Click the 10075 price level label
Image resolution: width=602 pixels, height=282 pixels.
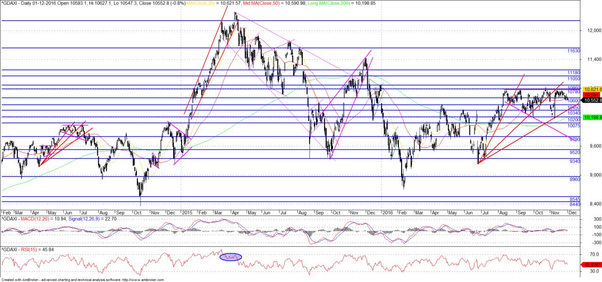tap(574, 126)
